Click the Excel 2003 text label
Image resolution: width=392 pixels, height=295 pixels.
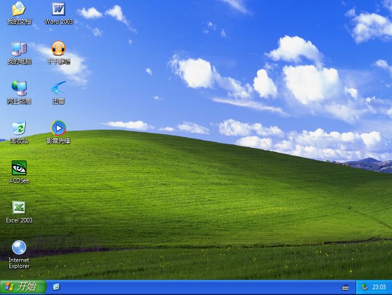click(19, 220)
